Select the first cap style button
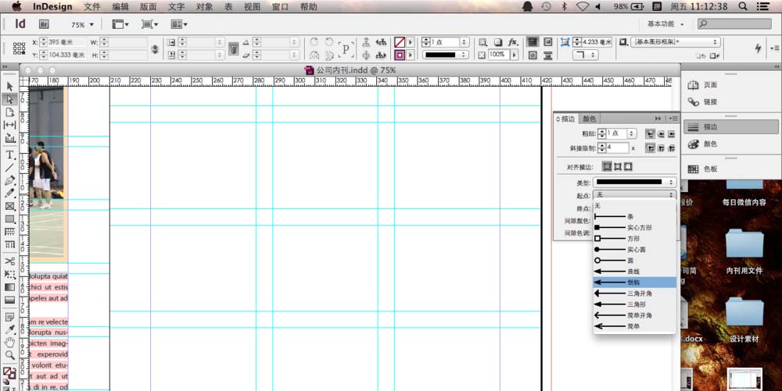This screenshot has height=391, width=782. [x=650, y=134]
